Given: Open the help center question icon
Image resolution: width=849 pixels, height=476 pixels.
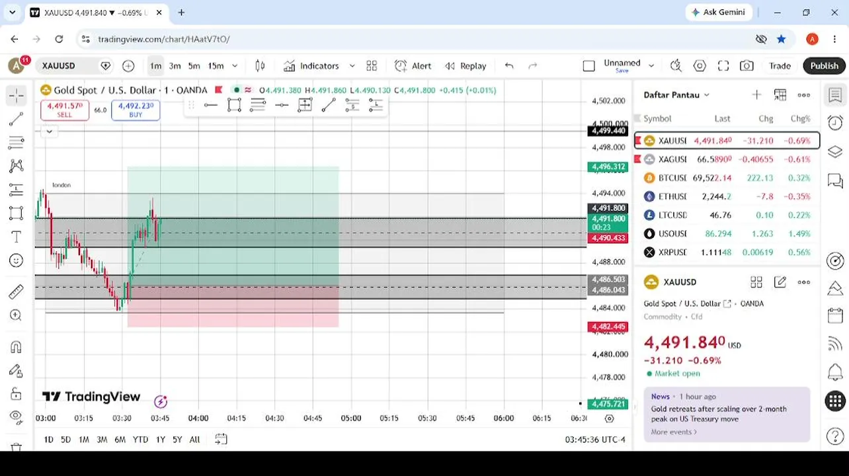Looking at the screenshot, I should tap(835, 436).
